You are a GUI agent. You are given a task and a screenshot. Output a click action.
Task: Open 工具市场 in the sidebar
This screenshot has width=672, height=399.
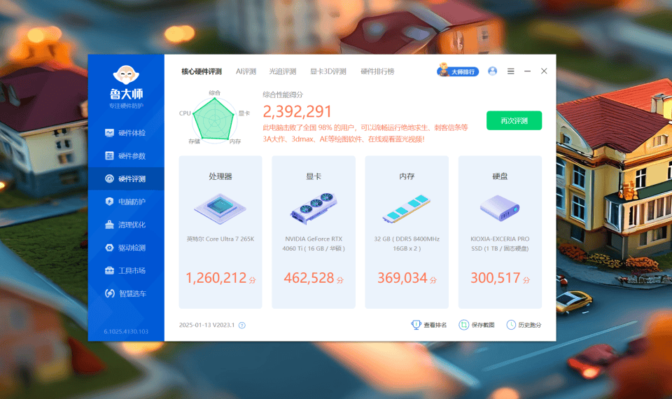pyautogui.click(x=126, y=270)
